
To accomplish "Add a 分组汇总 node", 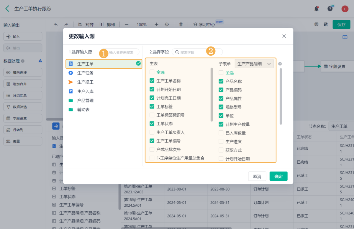I will point(23,95).
